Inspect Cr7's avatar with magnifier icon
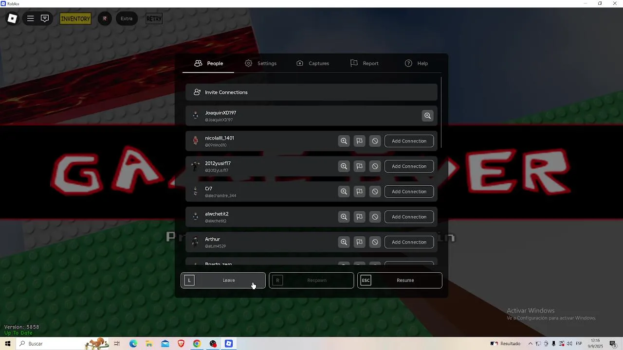623x350 pixels. click(344, 192)
